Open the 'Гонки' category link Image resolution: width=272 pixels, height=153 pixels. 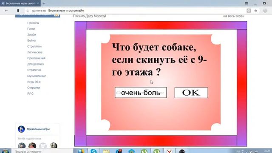coord(31,29)
